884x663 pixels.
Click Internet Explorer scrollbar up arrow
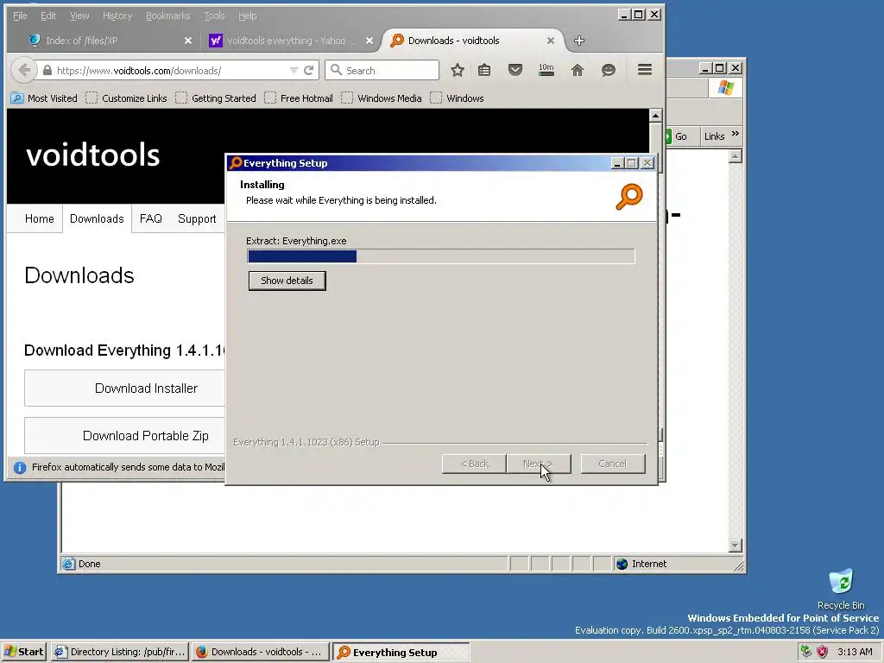(736, 156)
